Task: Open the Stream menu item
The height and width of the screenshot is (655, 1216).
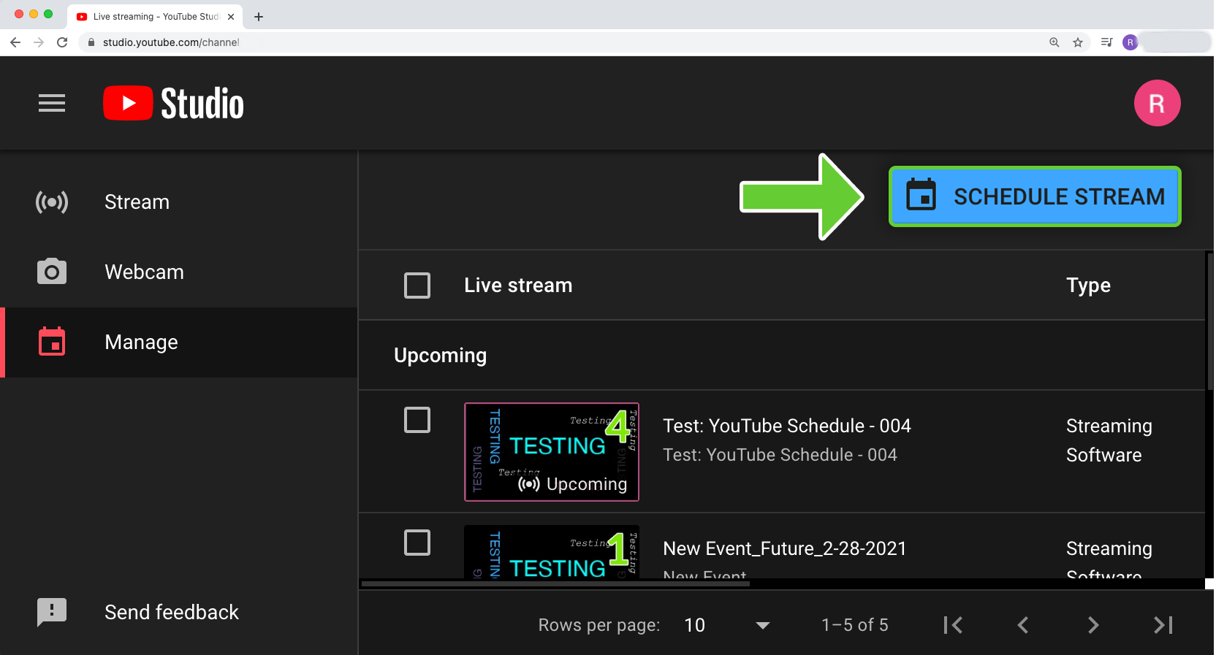Action: coord(179,202)
